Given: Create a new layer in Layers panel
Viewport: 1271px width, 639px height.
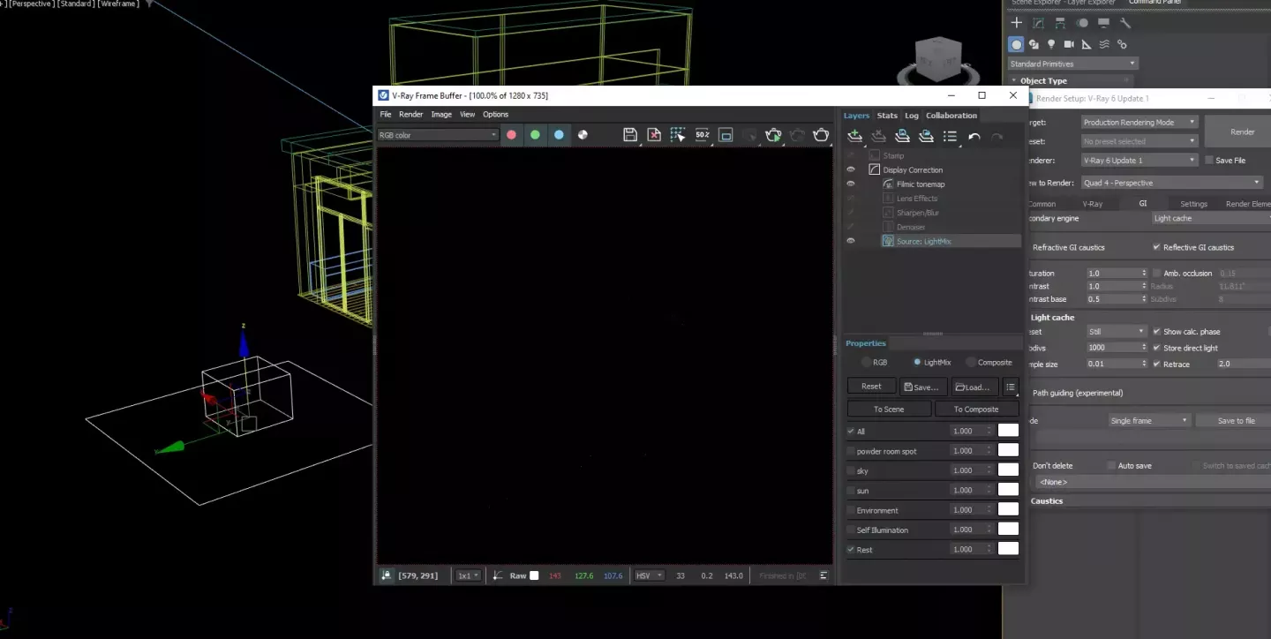Looking at the screenshot, I should coord(854,136).
